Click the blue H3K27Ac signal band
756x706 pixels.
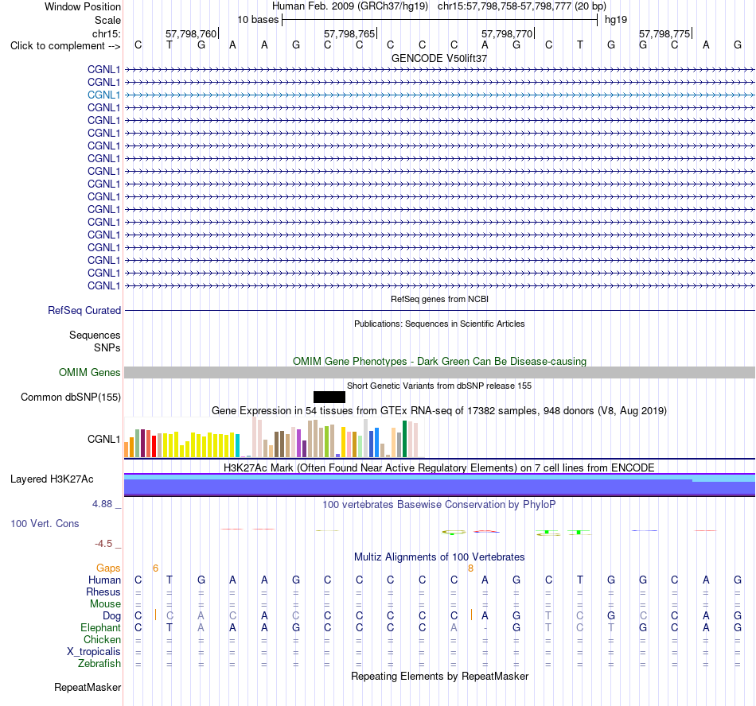[439, 487]
